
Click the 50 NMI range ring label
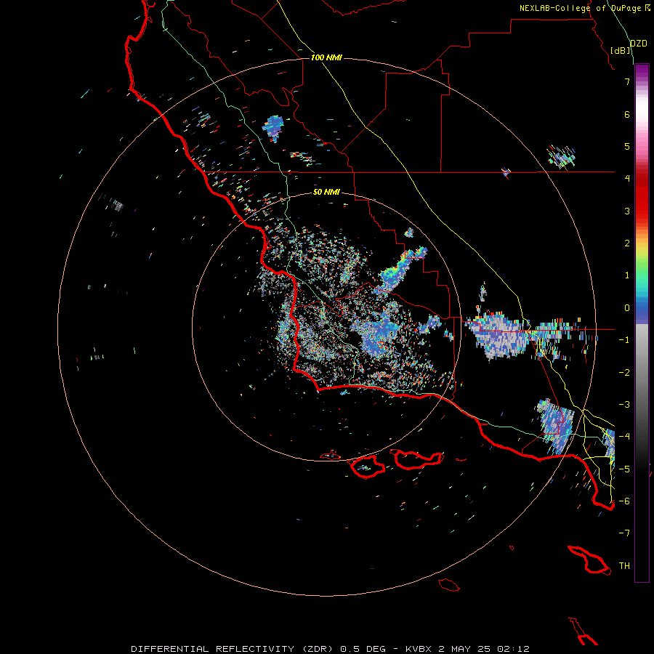326,193
